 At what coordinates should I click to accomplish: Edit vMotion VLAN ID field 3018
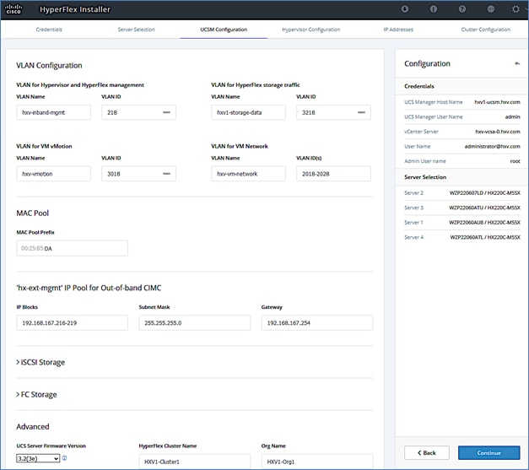138,174
